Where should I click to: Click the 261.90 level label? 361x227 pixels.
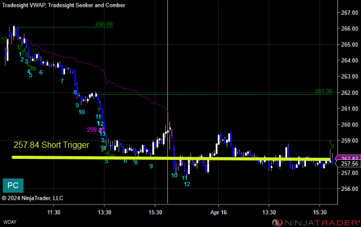[323, 91]
